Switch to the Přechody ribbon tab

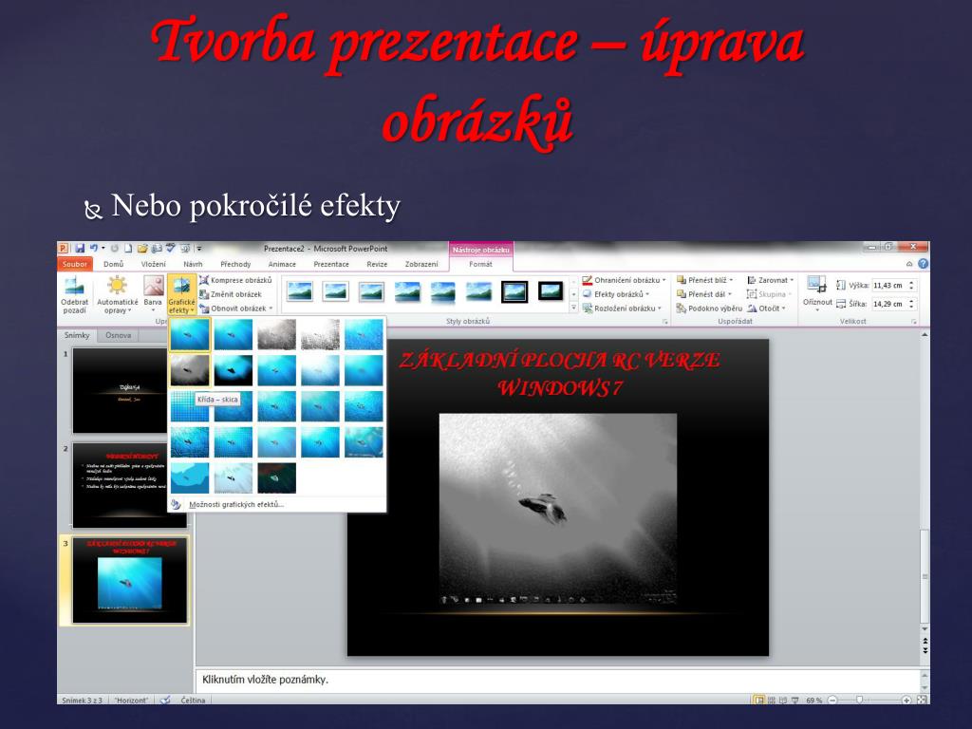click(x=235, y=264)
